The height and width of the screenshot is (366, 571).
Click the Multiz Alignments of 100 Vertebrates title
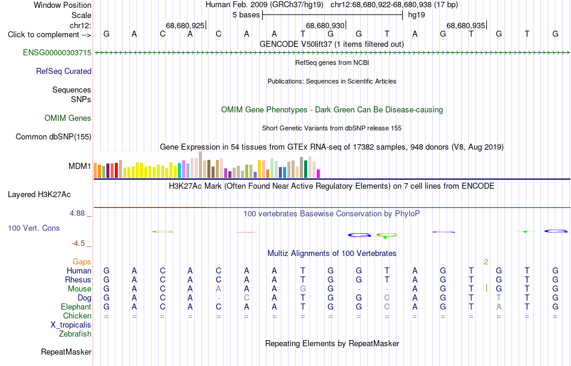pyautogui.click(x=332, y=253)
